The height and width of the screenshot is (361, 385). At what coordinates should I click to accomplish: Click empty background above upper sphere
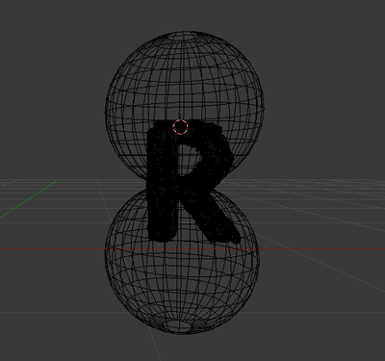click(x=185, y=14)
